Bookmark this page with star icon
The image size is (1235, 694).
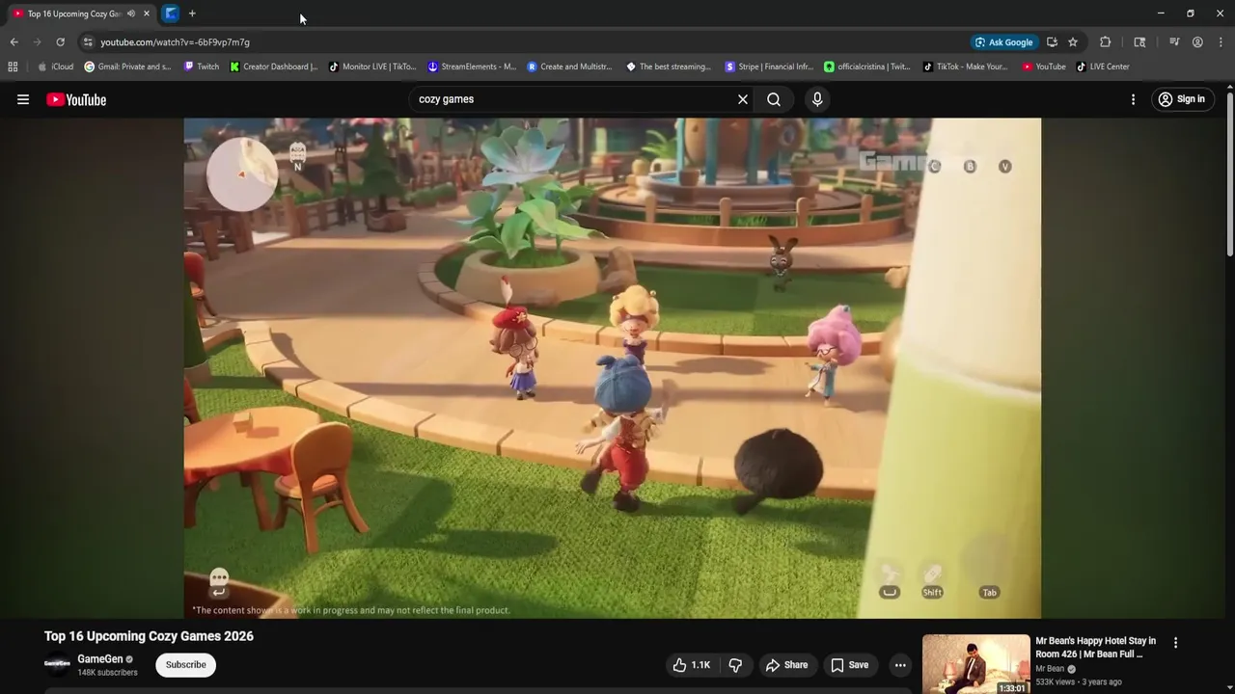tap(1073, 42)
